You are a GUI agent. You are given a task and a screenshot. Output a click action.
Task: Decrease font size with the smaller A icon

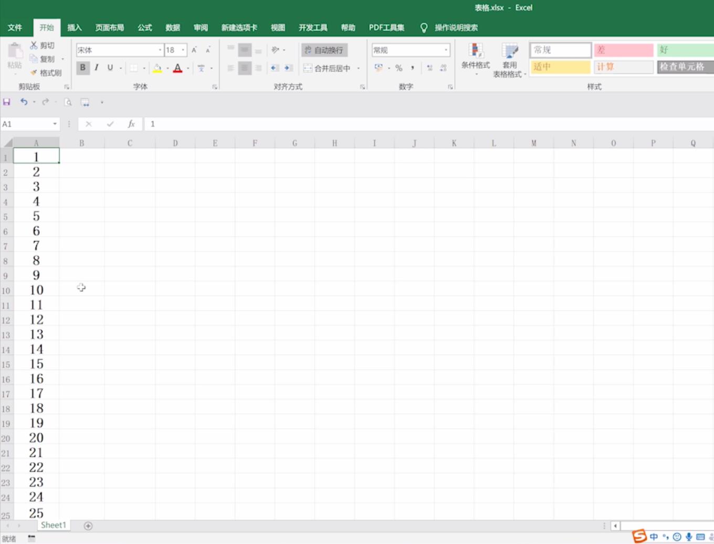point(208,50)
